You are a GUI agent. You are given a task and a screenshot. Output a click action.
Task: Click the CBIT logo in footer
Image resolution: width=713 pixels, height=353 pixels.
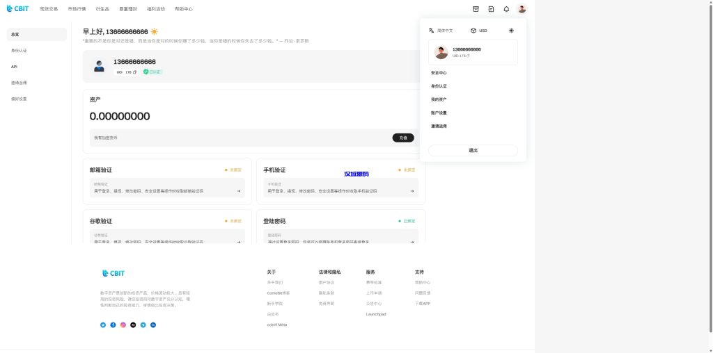click(x=113, y=273)
